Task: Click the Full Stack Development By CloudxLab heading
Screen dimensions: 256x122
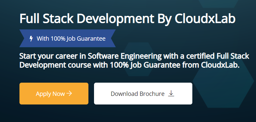Action: [x=127, y=19]
